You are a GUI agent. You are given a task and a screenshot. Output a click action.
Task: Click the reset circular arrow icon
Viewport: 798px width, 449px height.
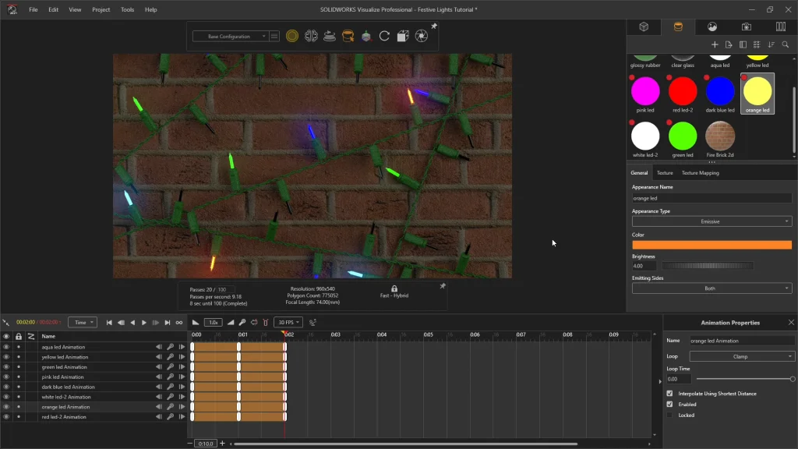click(384, 36)
